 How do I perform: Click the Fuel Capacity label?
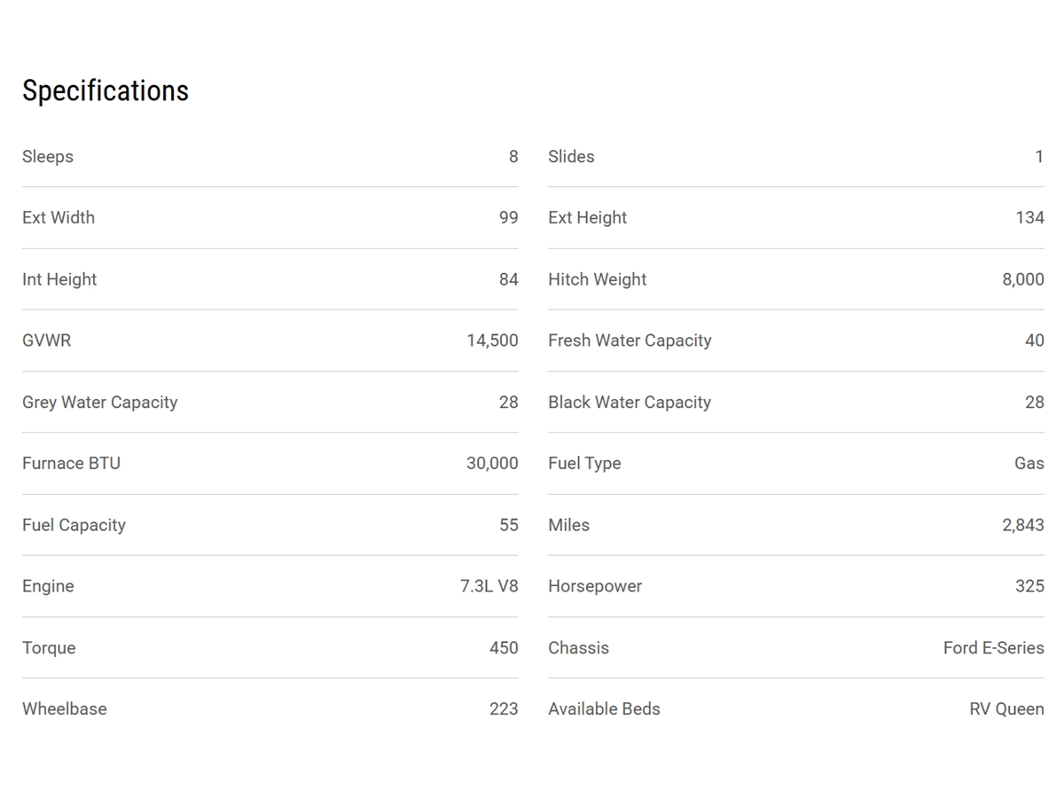(x=74, y=525)
